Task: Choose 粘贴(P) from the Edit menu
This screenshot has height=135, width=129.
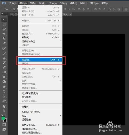Action: coord(40,37)
